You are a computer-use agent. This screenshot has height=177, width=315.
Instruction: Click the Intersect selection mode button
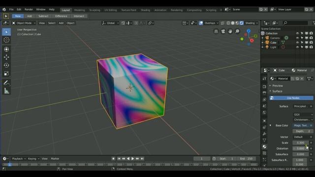pyautogui.click(x=79, y=16)
